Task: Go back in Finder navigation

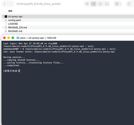Action: click(x=5, y=4)
